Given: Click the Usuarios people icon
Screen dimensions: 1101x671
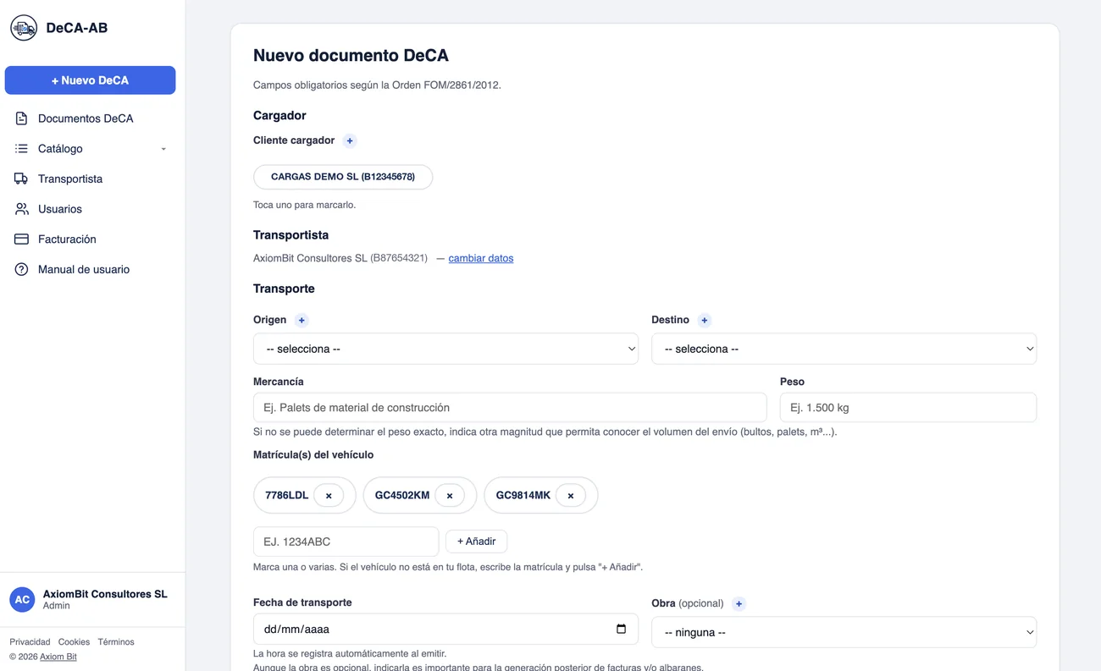Looking at the screenshot, I should (21, 209).
